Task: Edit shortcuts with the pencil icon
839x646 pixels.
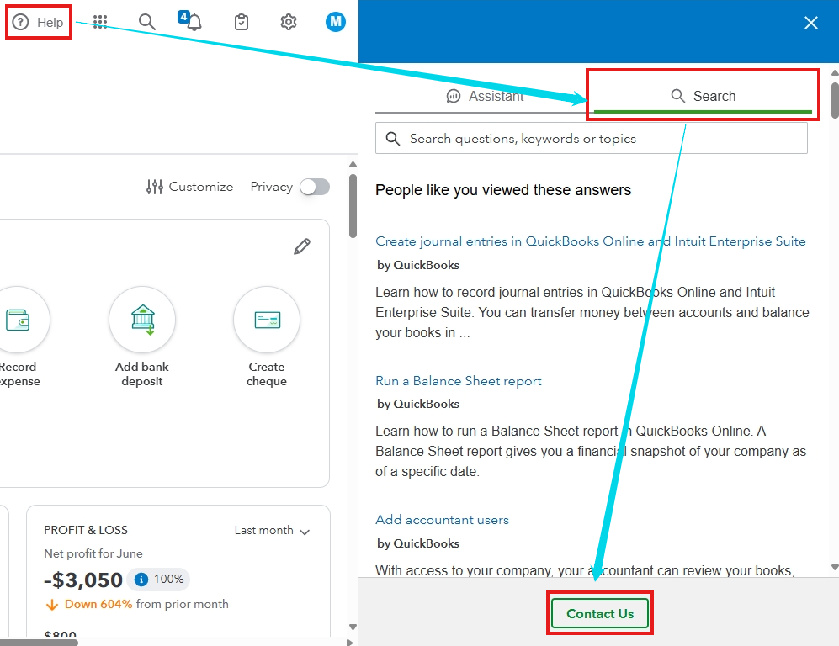Action: (x=302, y=246)
